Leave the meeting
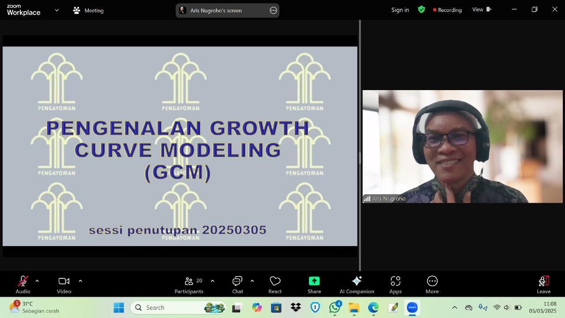565x318 pixels. pos(543,284)
